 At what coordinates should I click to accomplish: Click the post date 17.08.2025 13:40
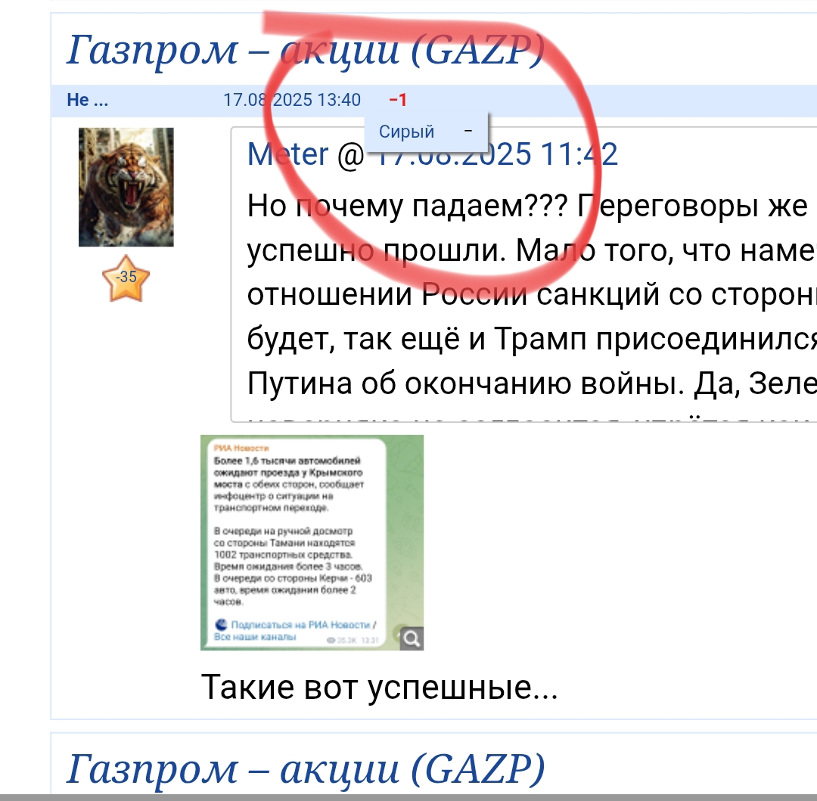[x=292, y=100]
